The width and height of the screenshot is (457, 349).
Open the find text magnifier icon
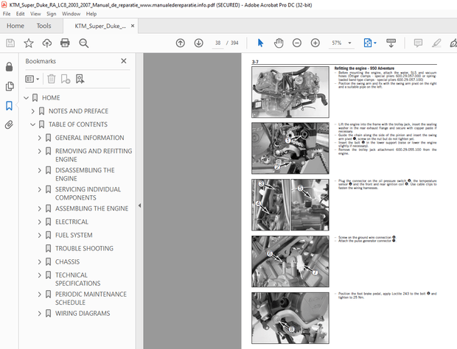click(x=83, y=43)
